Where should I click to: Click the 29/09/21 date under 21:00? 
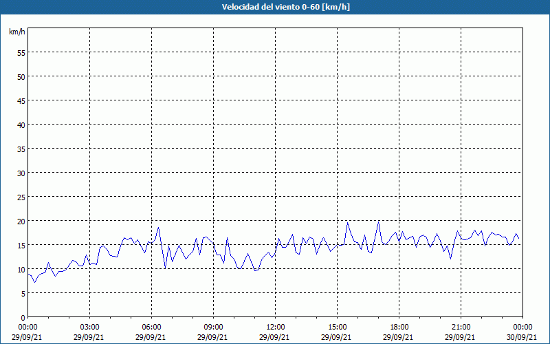pos(460,337)
